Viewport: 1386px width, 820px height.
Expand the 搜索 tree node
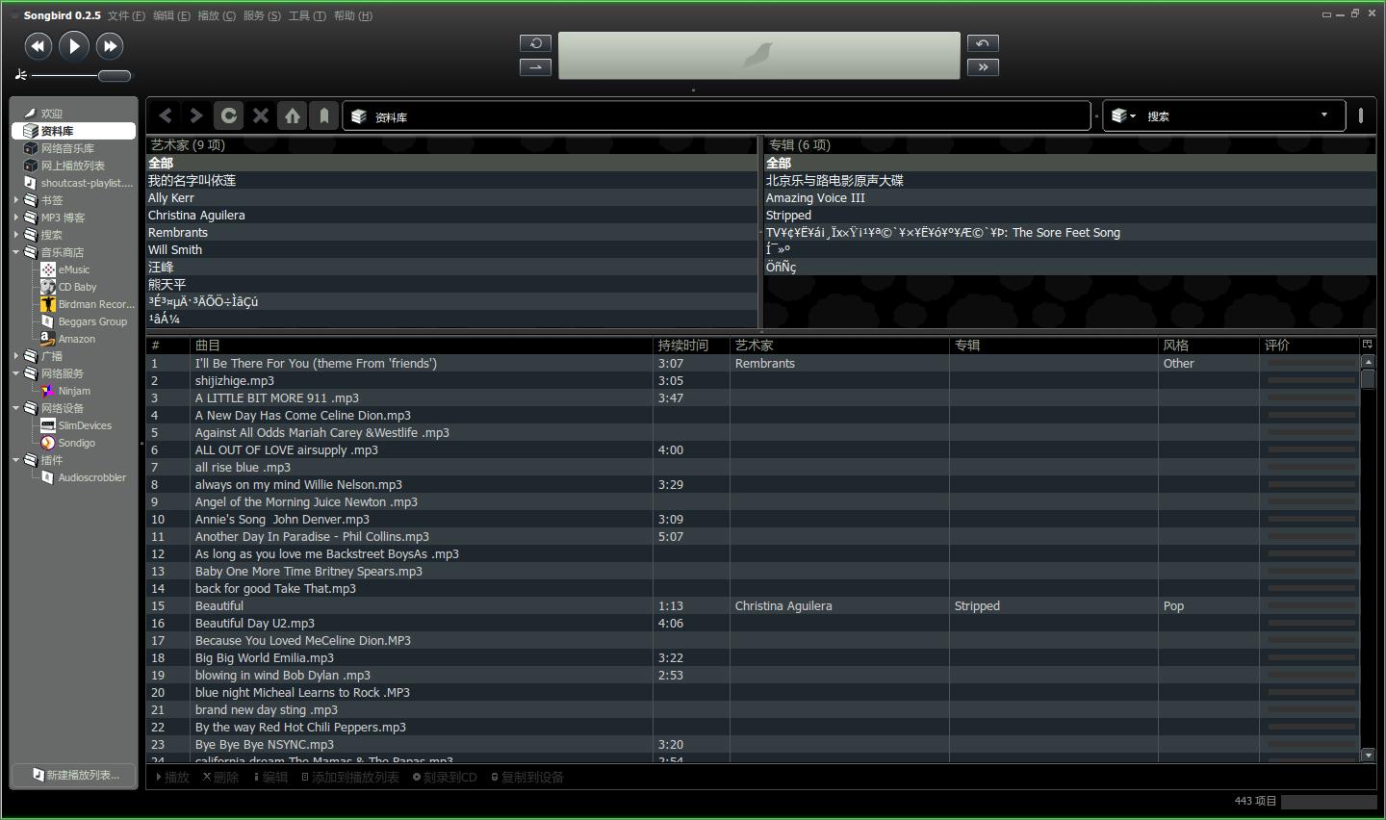[x=16, y=235]
